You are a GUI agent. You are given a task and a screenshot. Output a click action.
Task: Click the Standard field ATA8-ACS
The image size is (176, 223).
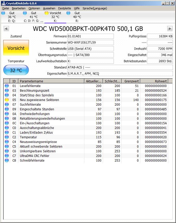tap(120, 67)
